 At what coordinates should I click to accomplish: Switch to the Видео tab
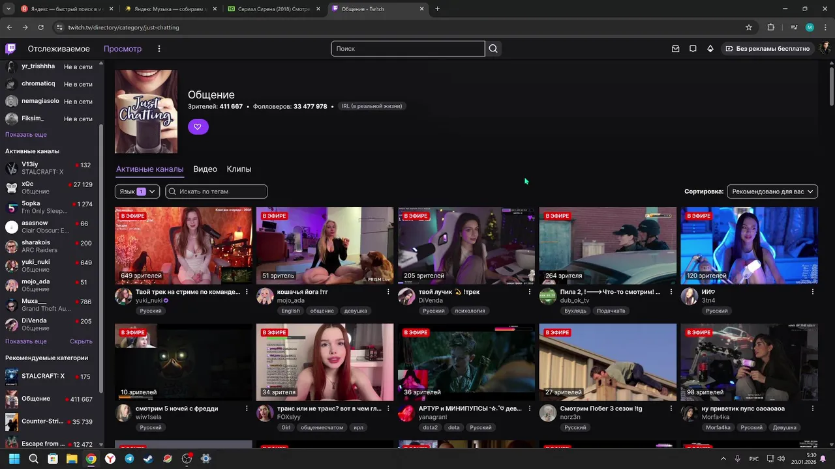tap(205, 169)
